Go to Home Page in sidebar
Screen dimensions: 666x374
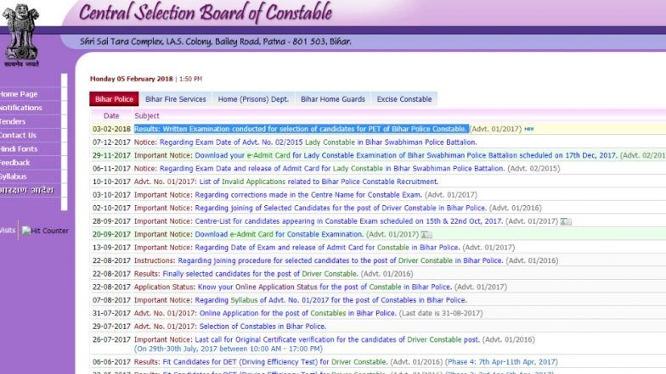[19, 94]
